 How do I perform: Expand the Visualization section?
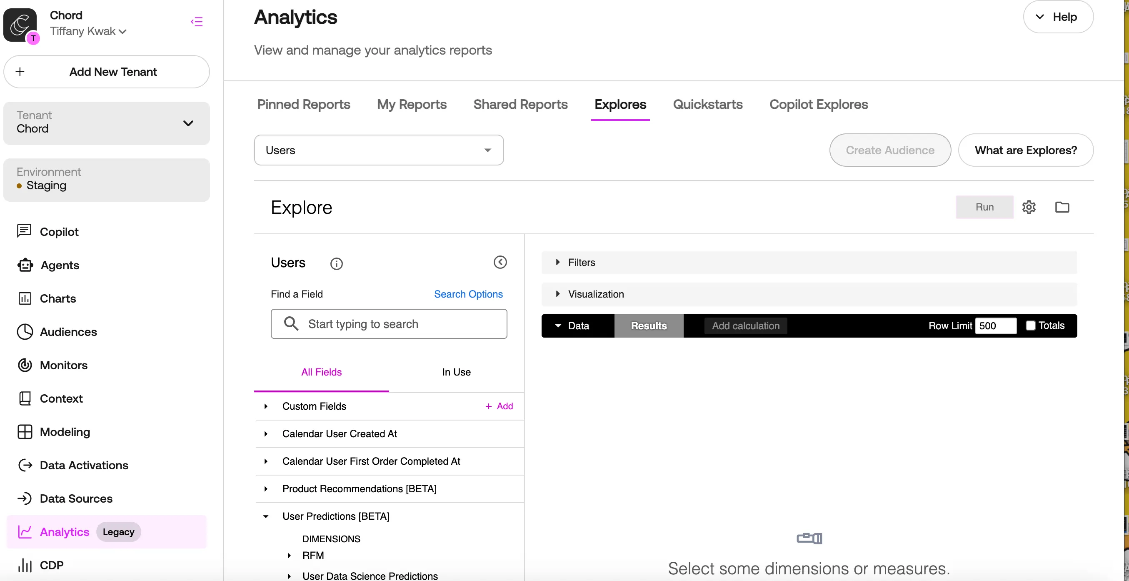click(x=809, y=294)
